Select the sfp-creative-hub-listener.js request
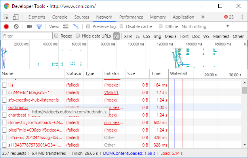Viewport: 248px width, 158px height. coord(33,100)
